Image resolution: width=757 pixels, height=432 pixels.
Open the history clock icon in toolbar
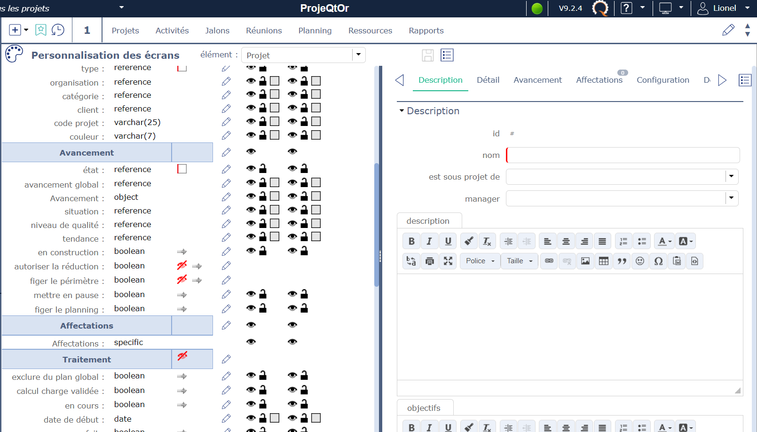[x=58, y=30]
